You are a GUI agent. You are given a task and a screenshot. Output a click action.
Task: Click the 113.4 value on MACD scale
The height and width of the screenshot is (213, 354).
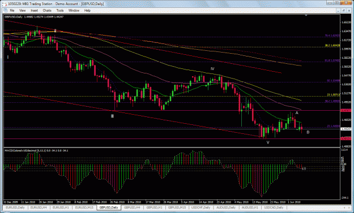(344, 150)
